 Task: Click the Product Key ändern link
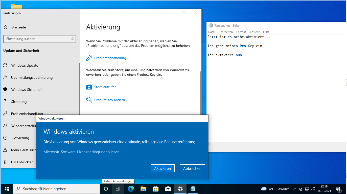pyautogui.click(x=109, y=100)
